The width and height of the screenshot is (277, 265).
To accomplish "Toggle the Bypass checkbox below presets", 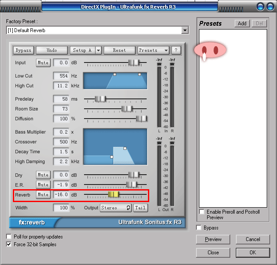I will click(199, 228).
